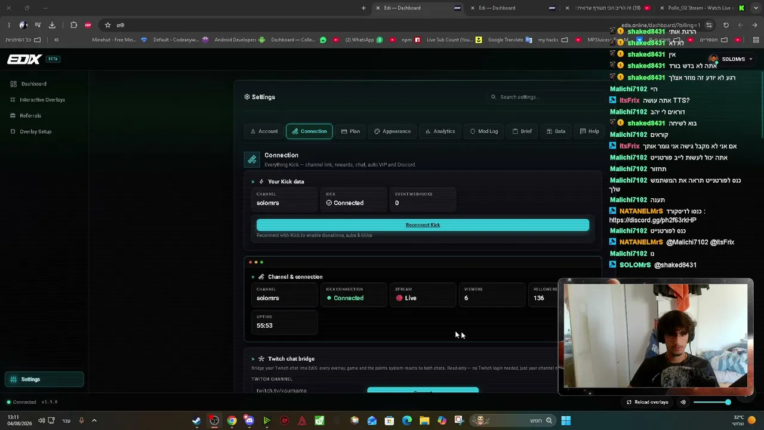Switch to the Data tab
The image size is (764, 430).
point(556,131)
